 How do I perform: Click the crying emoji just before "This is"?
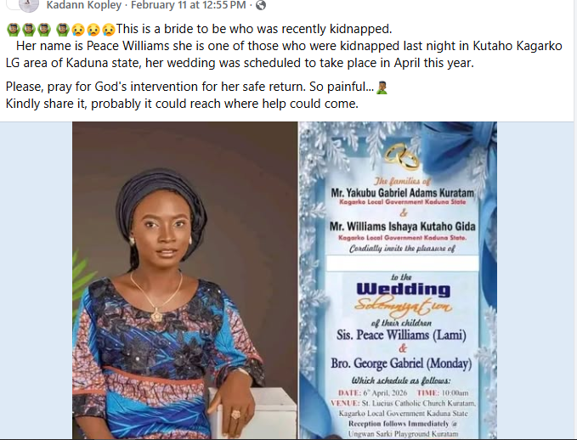[x=109, y=30]
